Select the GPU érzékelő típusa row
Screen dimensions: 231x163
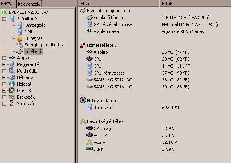tap(113, 24)
